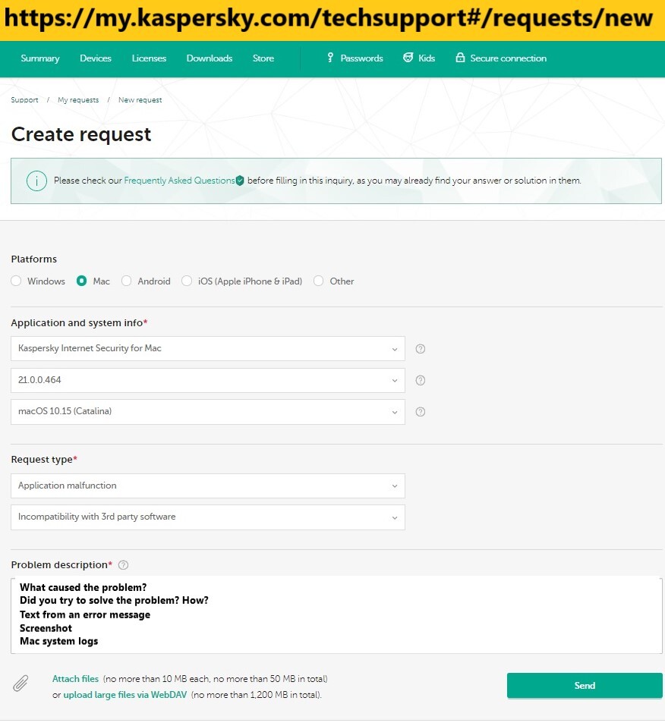Screen dimensions: 665x726
Task: Click the URL text in the yellow banner
Action: point(328,17)
